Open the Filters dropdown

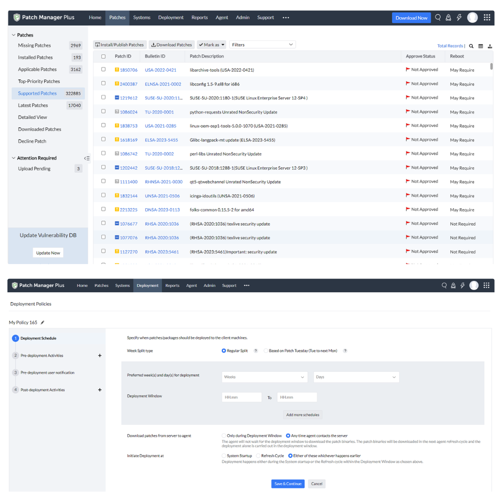pos(262,45)
